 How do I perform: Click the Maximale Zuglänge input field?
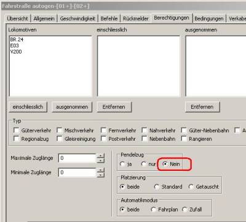coord(77,158)
